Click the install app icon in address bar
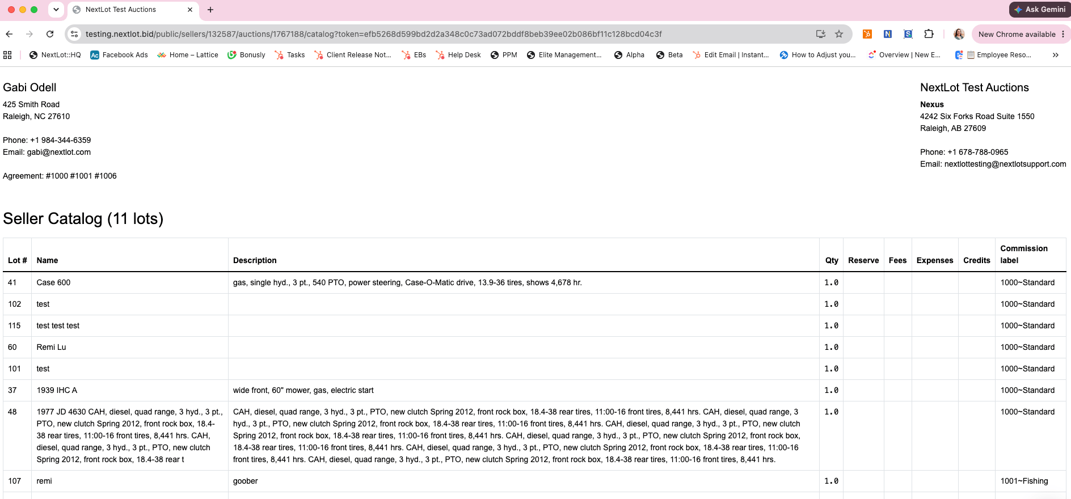The image size is (1071, 499). [820, 34]
